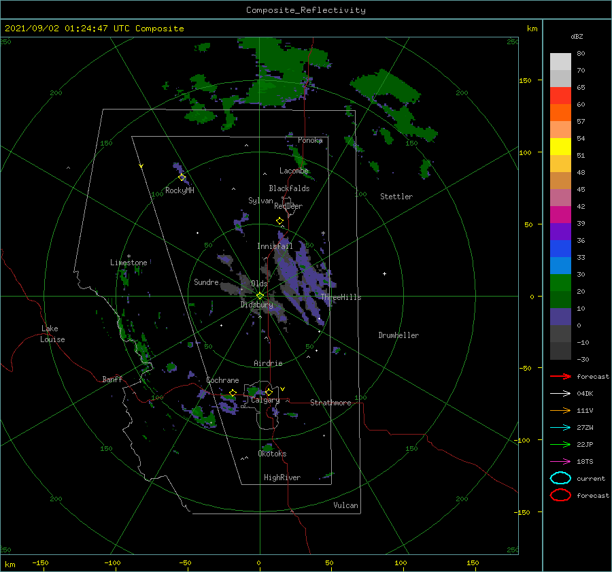Click the Cochrane city label
Image resolution: width=612 pixels, height=572 pixels.
(222, 380)
